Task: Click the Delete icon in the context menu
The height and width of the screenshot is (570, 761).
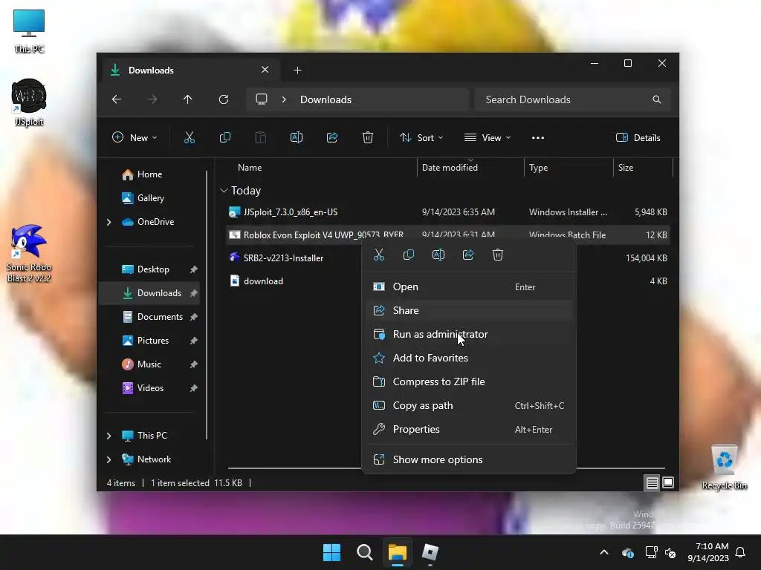Action: click(498, 255)
